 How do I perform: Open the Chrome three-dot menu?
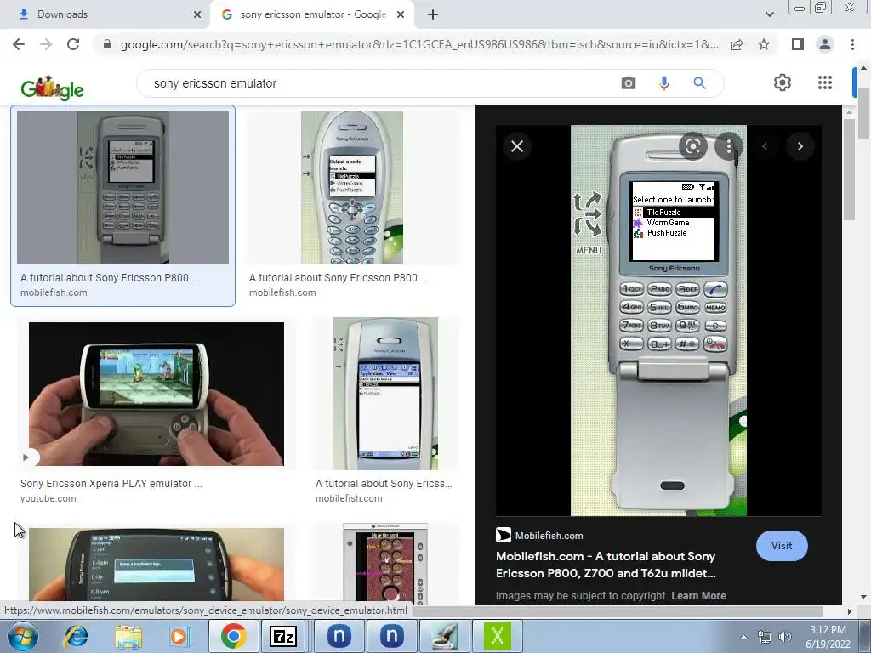[x=852, y=44]
